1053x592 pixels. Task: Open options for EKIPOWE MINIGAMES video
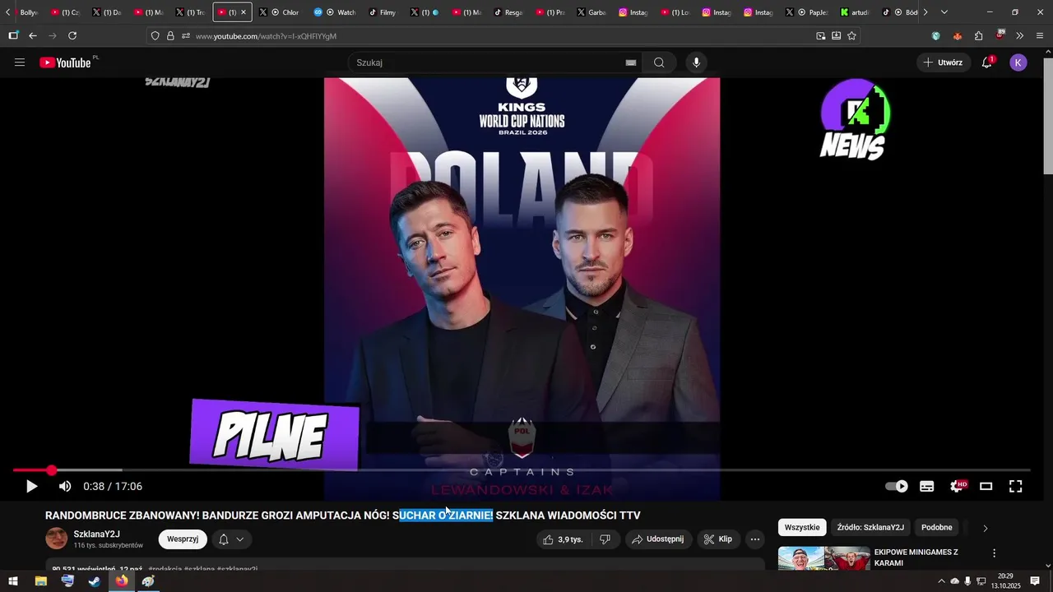(994, 553)
